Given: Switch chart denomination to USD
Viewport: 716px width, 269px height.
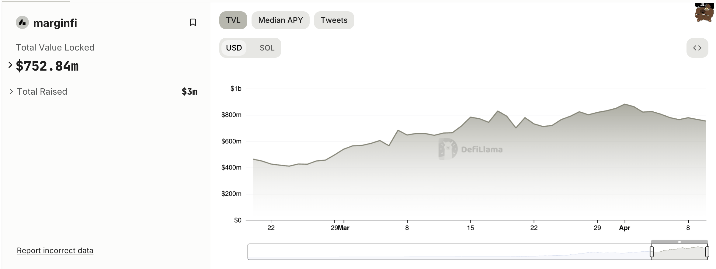Looking at the screenshot, I should (x=234, y=48).
